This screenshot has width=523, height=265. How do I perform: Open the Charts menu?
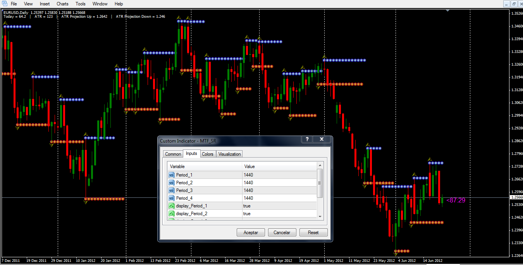(x=62, y=4)
